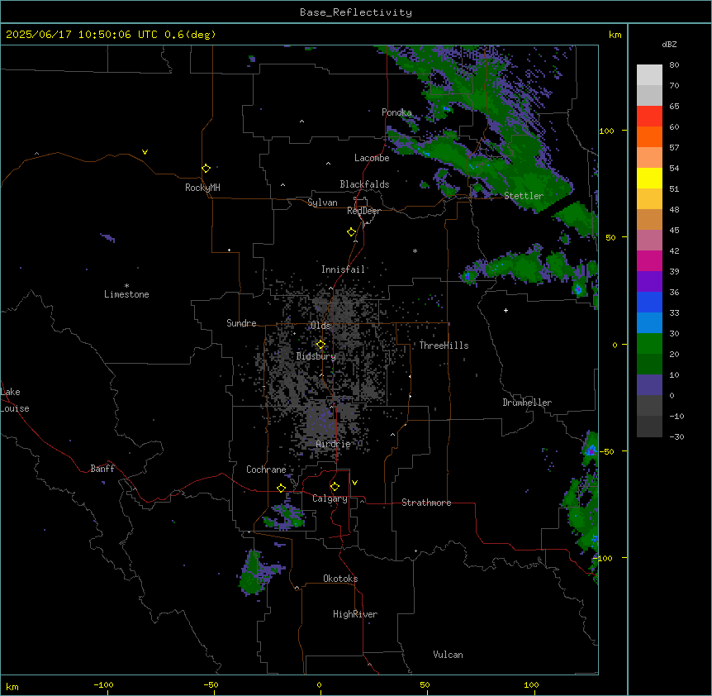Click the Okotoks label
The width and height of the screenshot is (712, 696).
click(x=340, y=579)
